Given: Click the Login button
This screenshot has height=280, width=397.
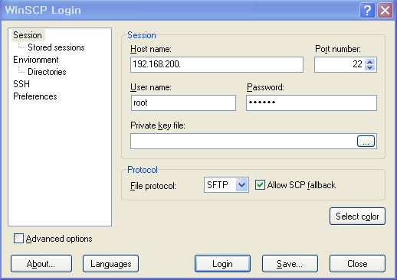Looking at the screenshot, I should coord(222,264).
